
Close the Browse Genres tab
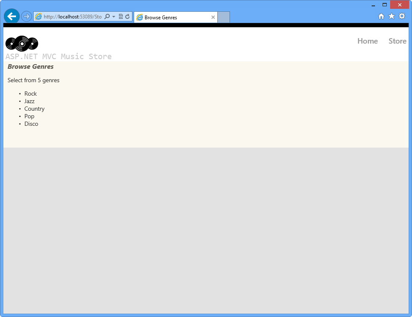pos(213,17)
